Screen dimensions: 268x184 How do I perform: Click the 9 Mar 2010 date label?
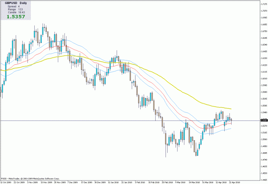click(x=181, y=182)
